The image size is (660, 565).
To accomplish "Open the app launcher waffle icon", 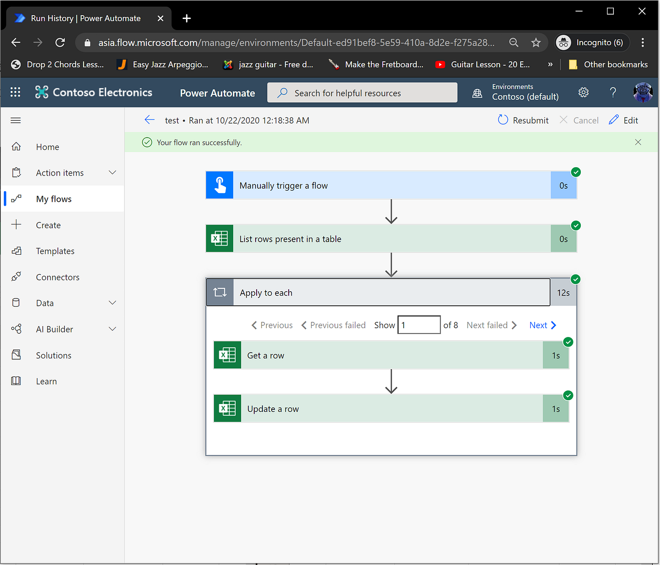I will pos(16,92).
